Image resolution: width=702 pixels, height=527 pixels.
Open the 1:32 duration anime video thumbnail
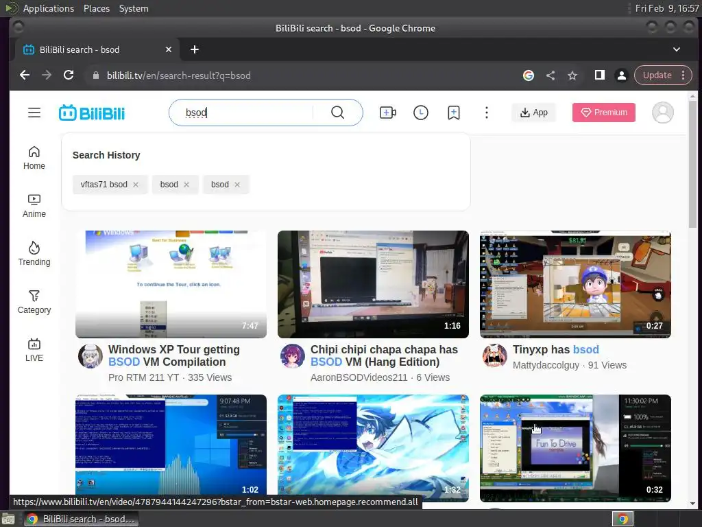(373, 448)
